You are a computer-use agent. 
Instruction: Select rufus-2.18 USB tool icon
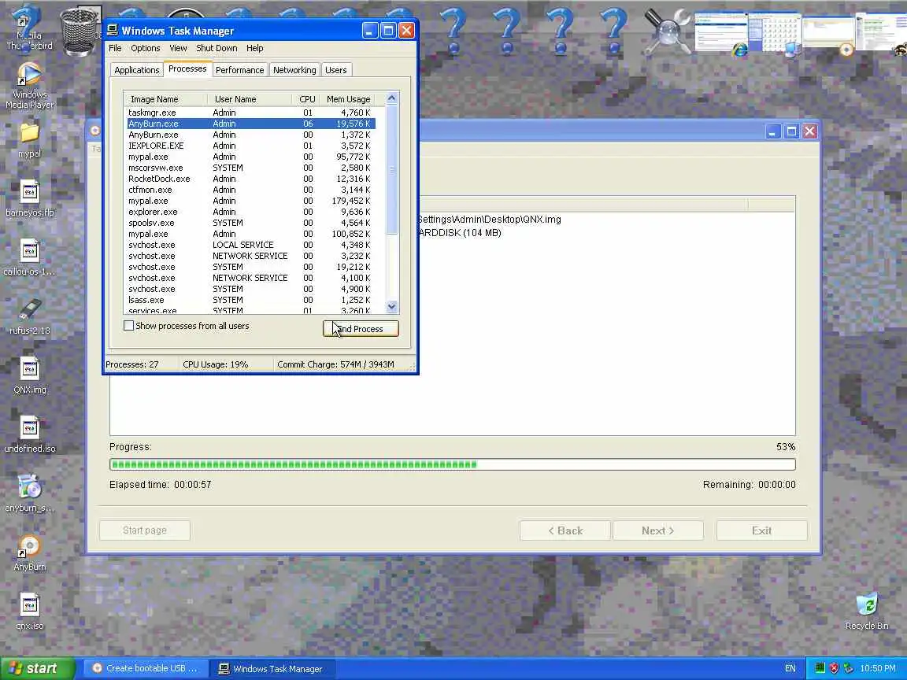coord(29,317)
